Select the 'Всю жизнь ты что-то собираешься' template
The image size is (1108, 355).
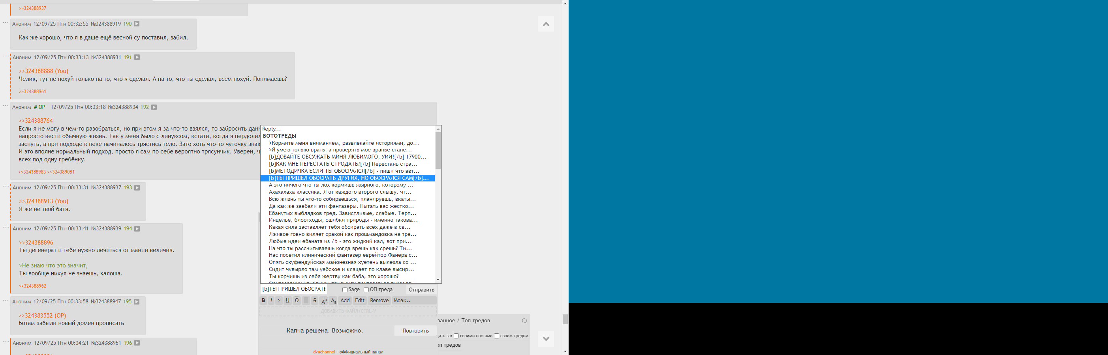(347, 199)
